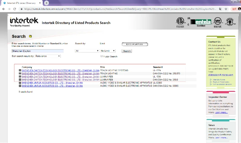Click the translate page icon in address bar
Screen dimensions: 241x143
click(x=220, y=9)
